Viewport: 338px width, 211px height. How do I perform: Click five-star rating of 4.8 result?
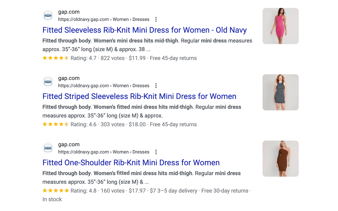click(x=56, y=191)
